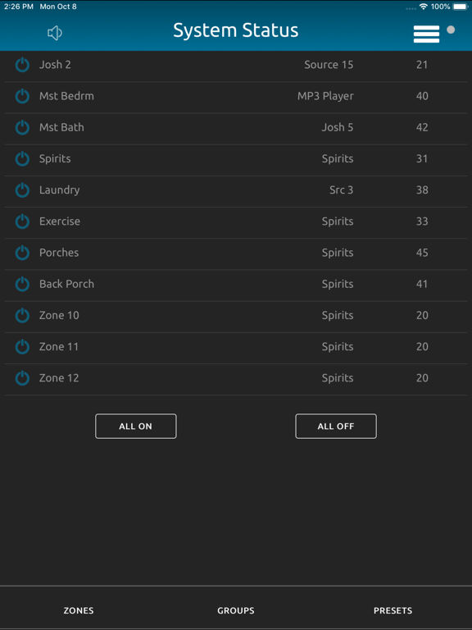This screenshot has height=630, width=472.
Task: Turn all zones on with ALL ON
Action: (136, 427)
